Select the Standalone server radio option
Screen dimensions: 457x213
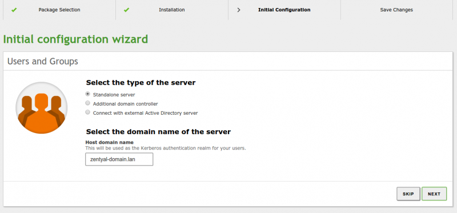(x=87, y=94)
